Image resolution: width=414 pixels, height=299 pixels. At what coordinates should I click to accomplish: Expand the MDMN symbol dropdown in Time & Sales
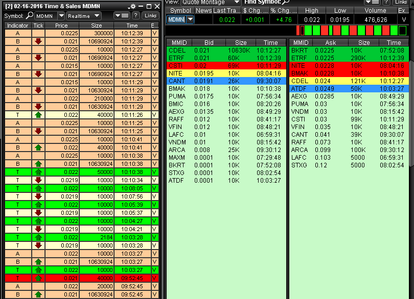(60, 16)
